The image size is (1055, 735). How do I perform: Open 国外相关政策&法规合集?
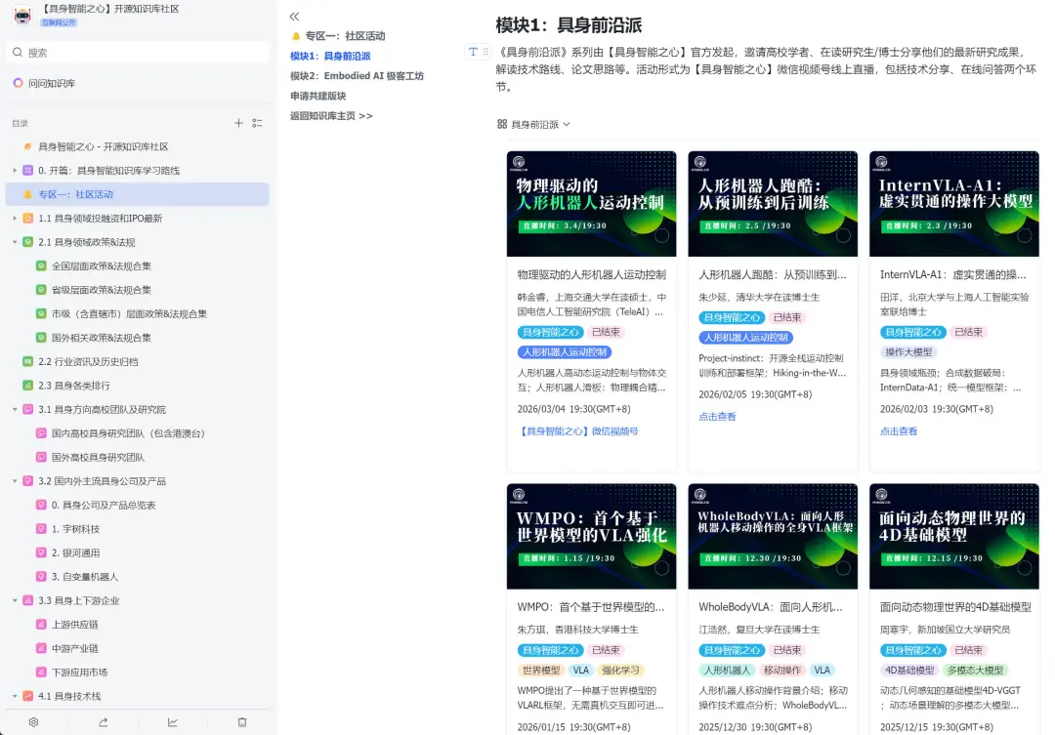[102, 338]
